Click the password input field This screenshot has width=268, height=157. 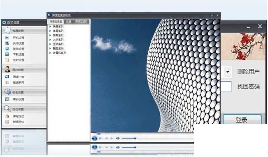tap(226, 86)
